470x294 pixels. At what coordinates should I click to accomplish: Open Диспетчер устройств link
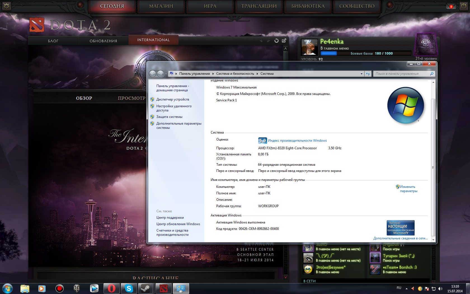(173, 99)
